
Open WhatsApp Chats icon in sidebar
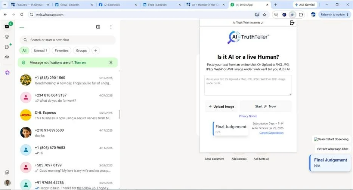tap(7, 27)
